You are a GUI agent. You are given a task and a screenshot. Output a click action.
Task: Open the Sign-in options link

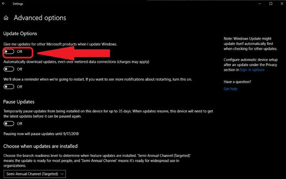252,70
